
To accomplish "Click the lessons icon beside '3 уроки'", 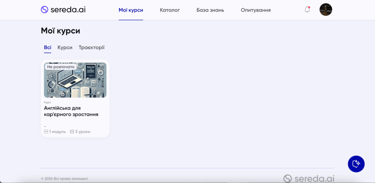I will [72, 131].
